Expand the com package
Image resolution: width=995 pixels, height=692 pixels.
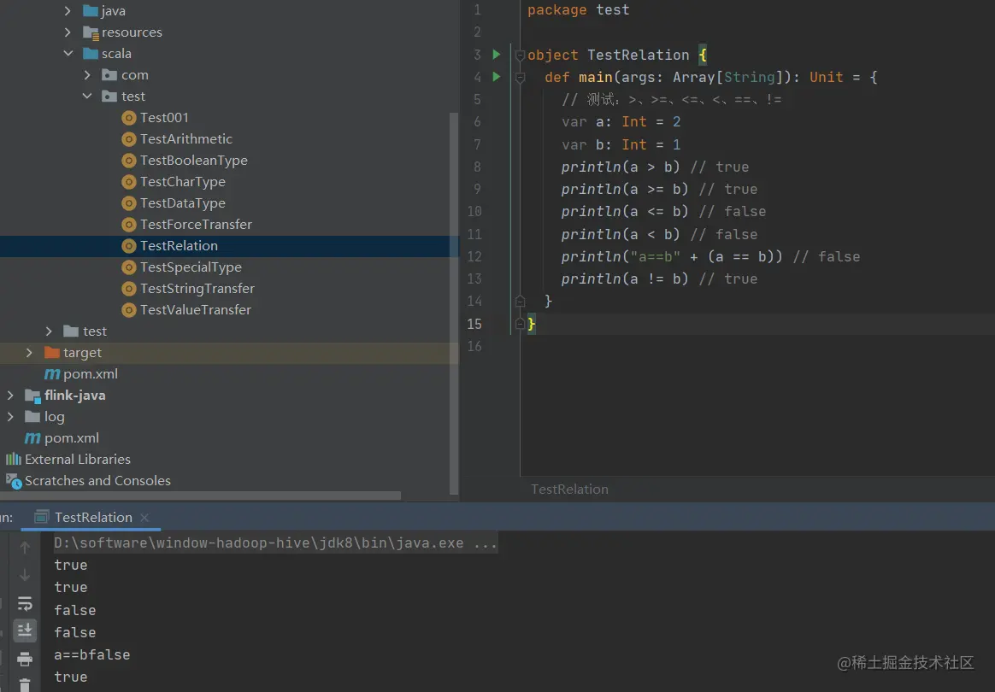pos(87,75)
